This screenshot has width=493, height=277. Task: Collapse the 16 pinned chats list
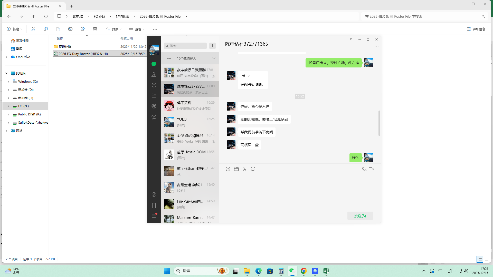(x=213, y=58)
